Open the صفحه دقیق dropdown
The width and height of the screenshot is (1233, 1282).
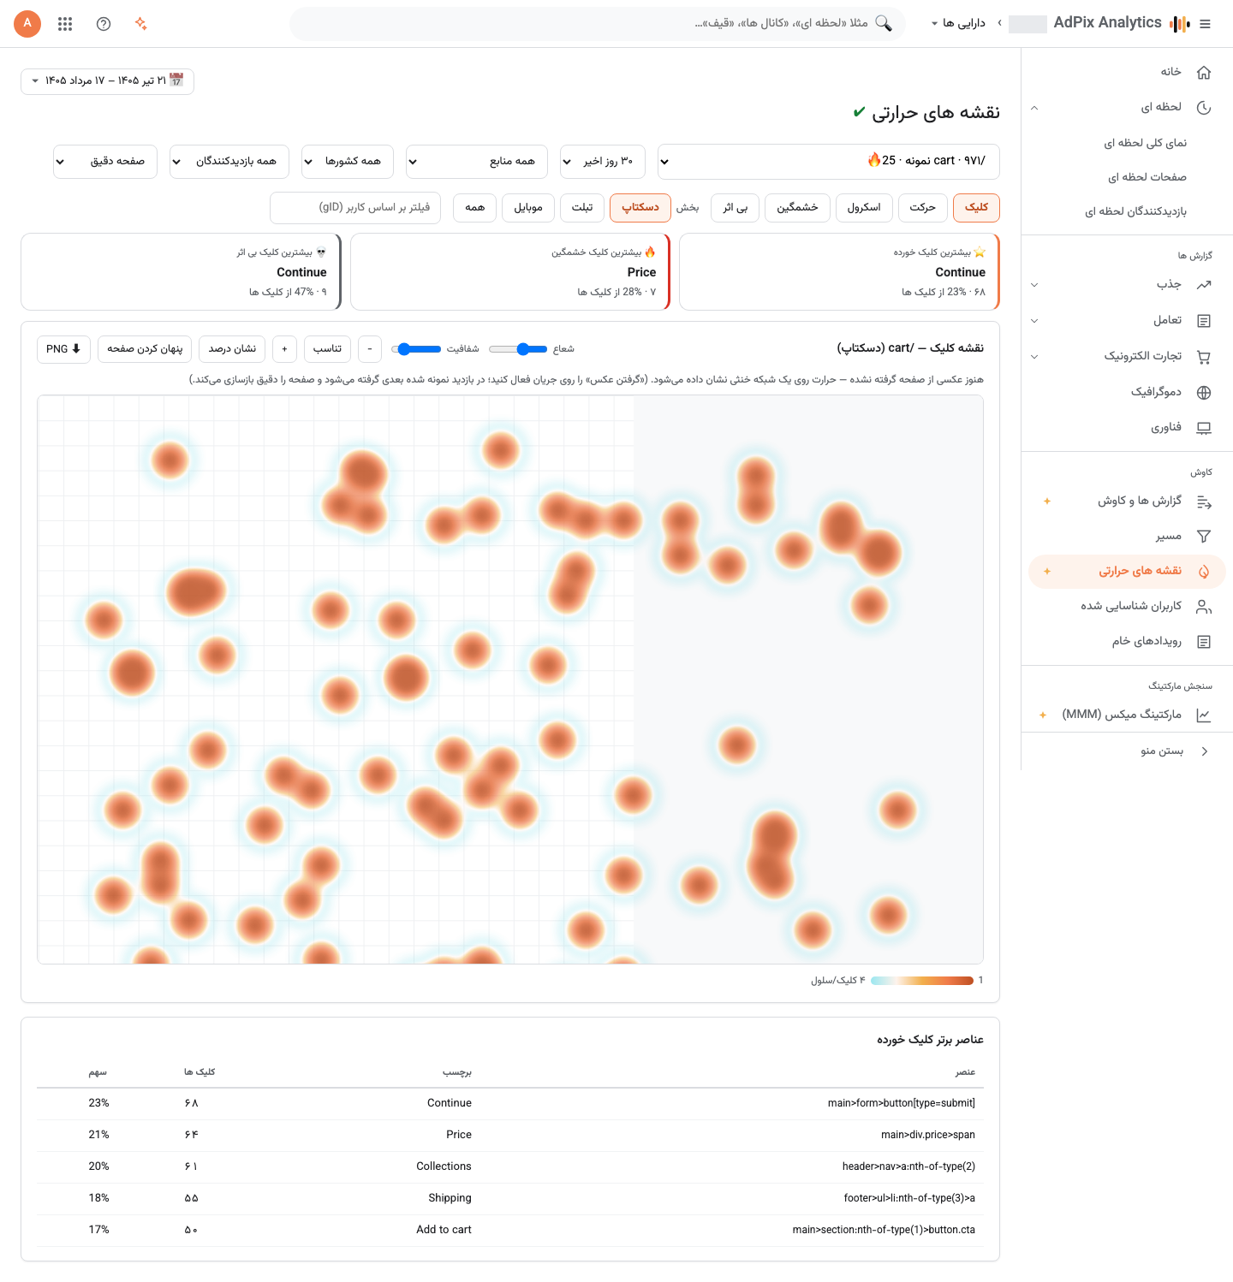pos(105,162)
